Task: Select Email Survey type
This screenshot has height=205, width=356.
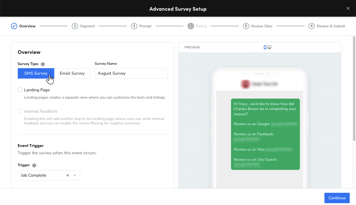Action: pyautogui.click(x=72, y=73)
